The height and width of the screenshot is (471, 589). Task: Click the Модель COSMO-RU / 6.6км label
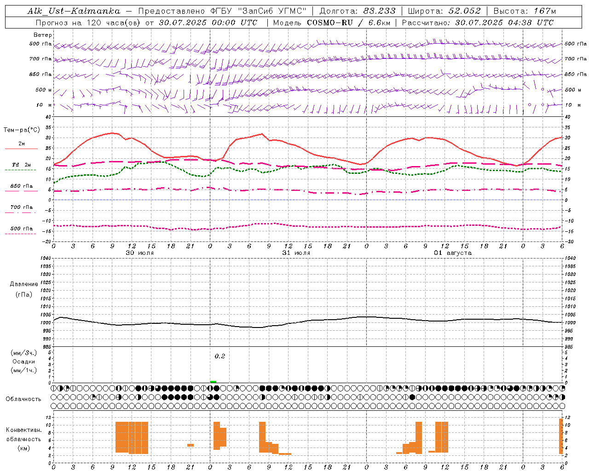(x=331, y=23)
